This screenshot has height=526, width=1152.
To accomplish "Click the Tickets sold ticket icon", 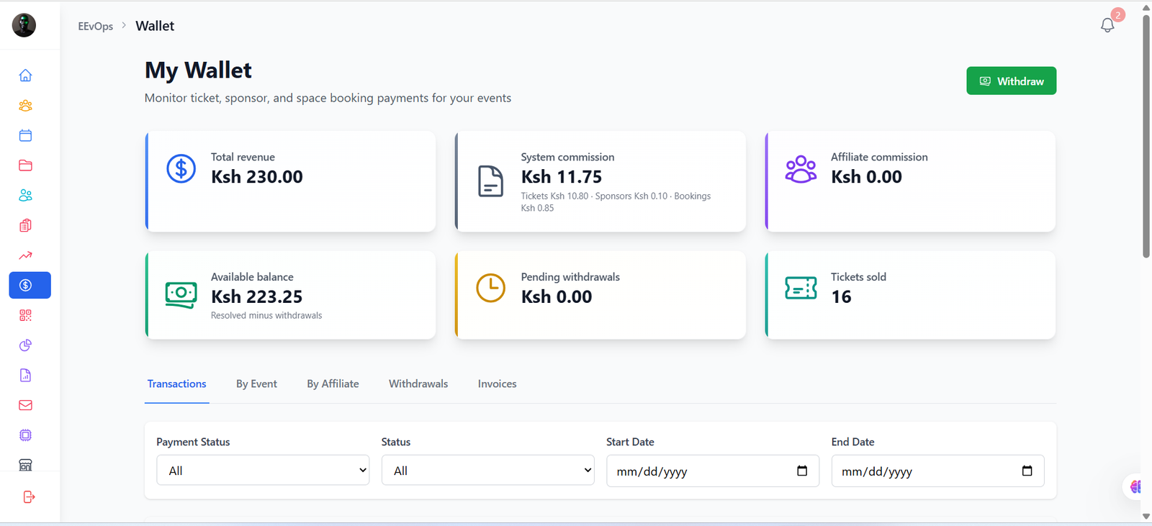I will (801, 288).
